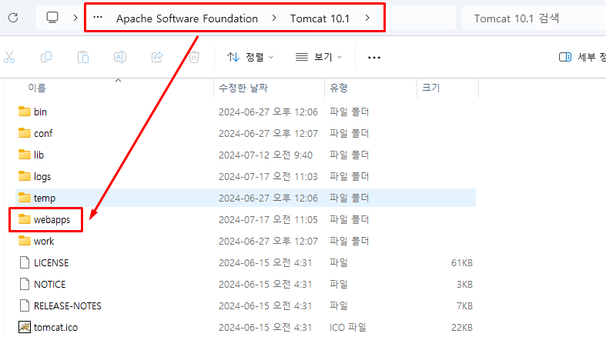Click the logs folder icon

25,176
